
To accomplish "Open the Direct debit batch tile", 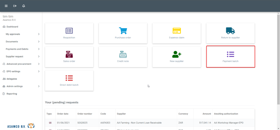I will pyautogui.click(x=69, y=80).
